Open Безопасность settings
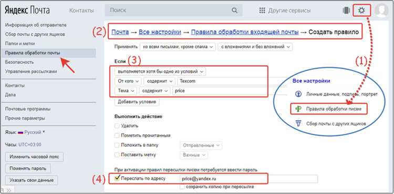Image resolution: width=394 pixels, height=194 pixels. click(x=19, y=62)
